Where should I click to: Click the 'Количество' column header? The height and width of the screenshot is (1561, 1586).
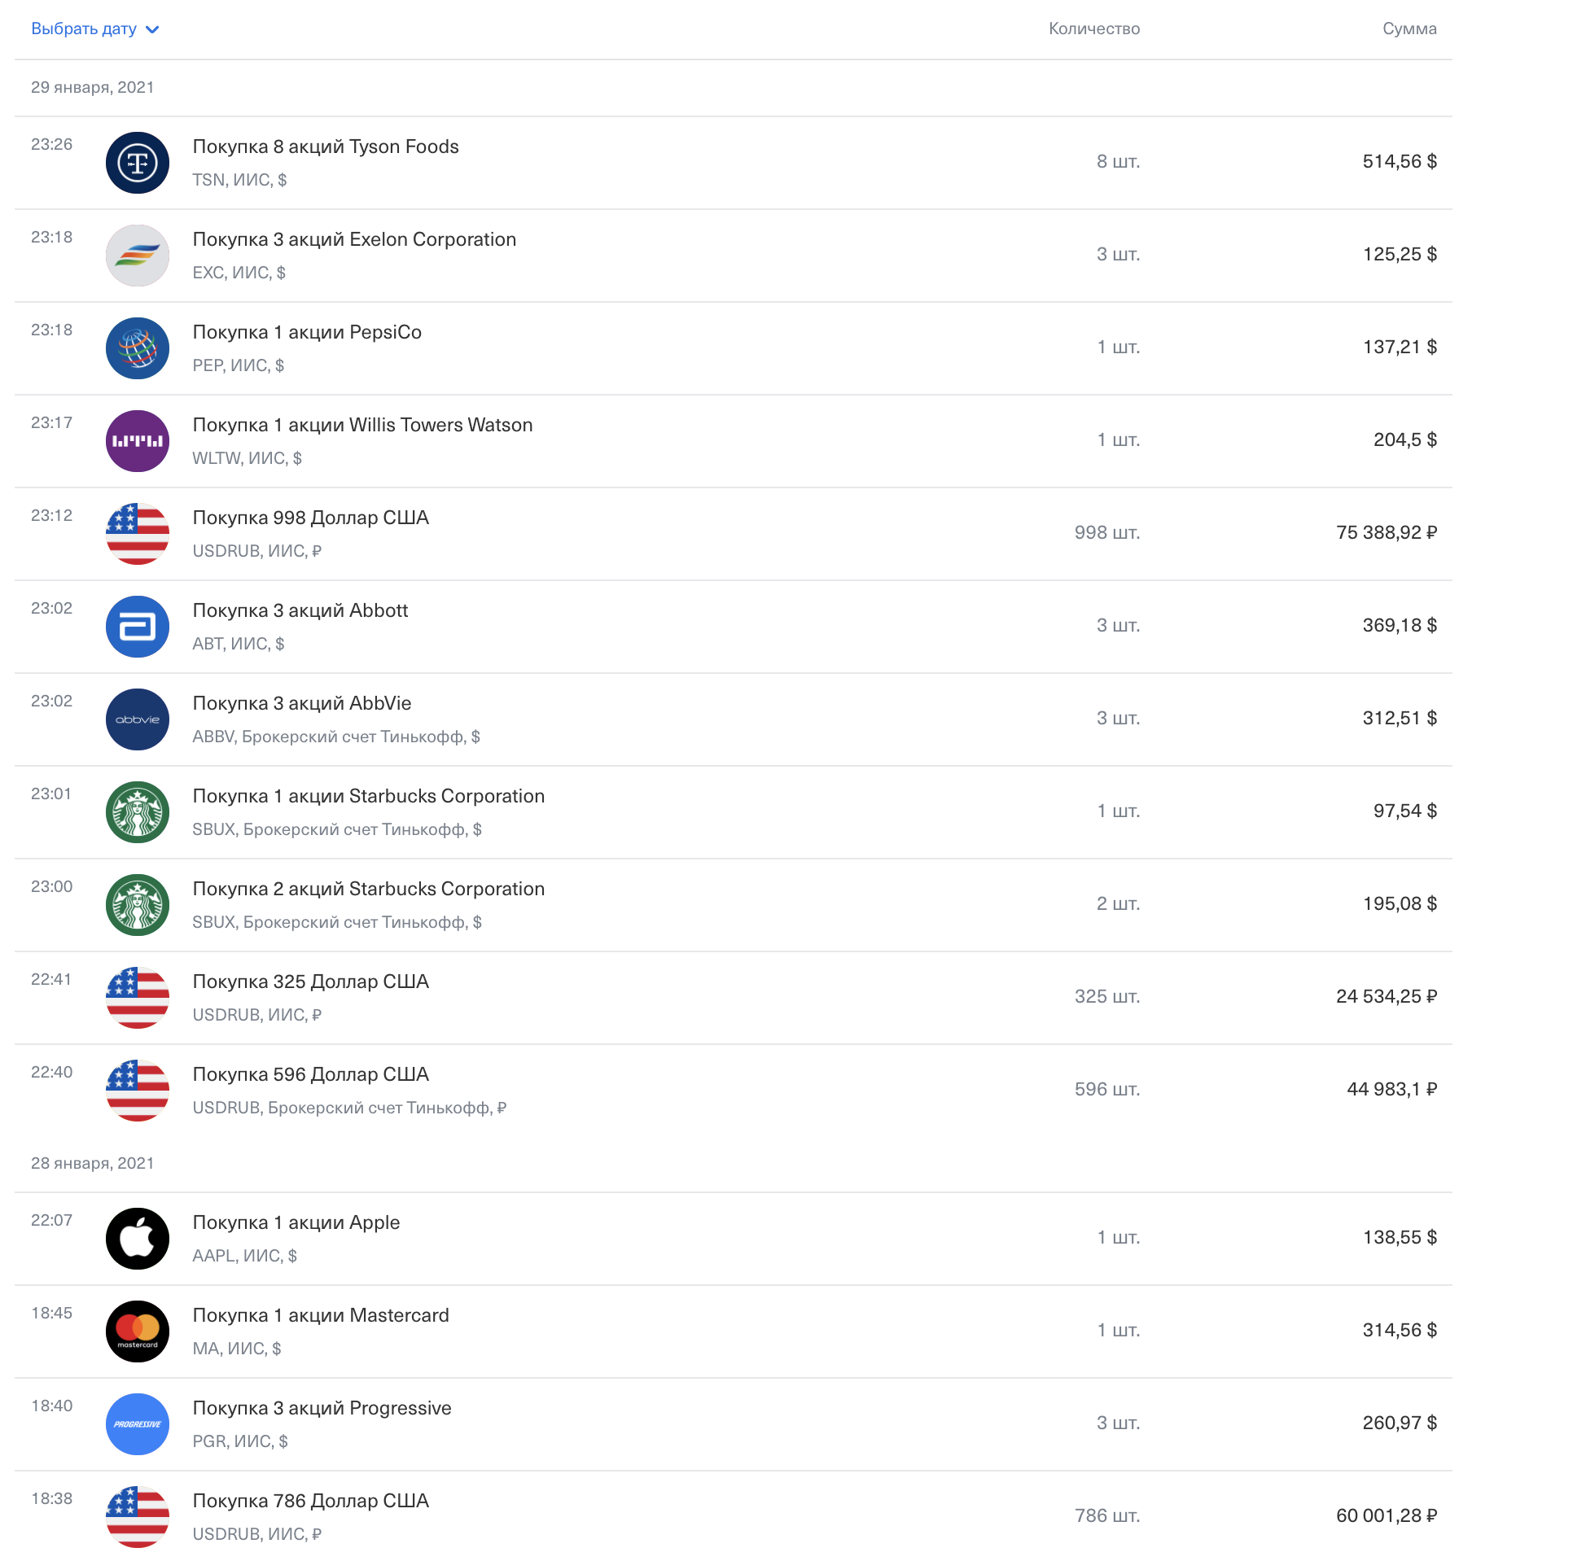[1093, 28]
